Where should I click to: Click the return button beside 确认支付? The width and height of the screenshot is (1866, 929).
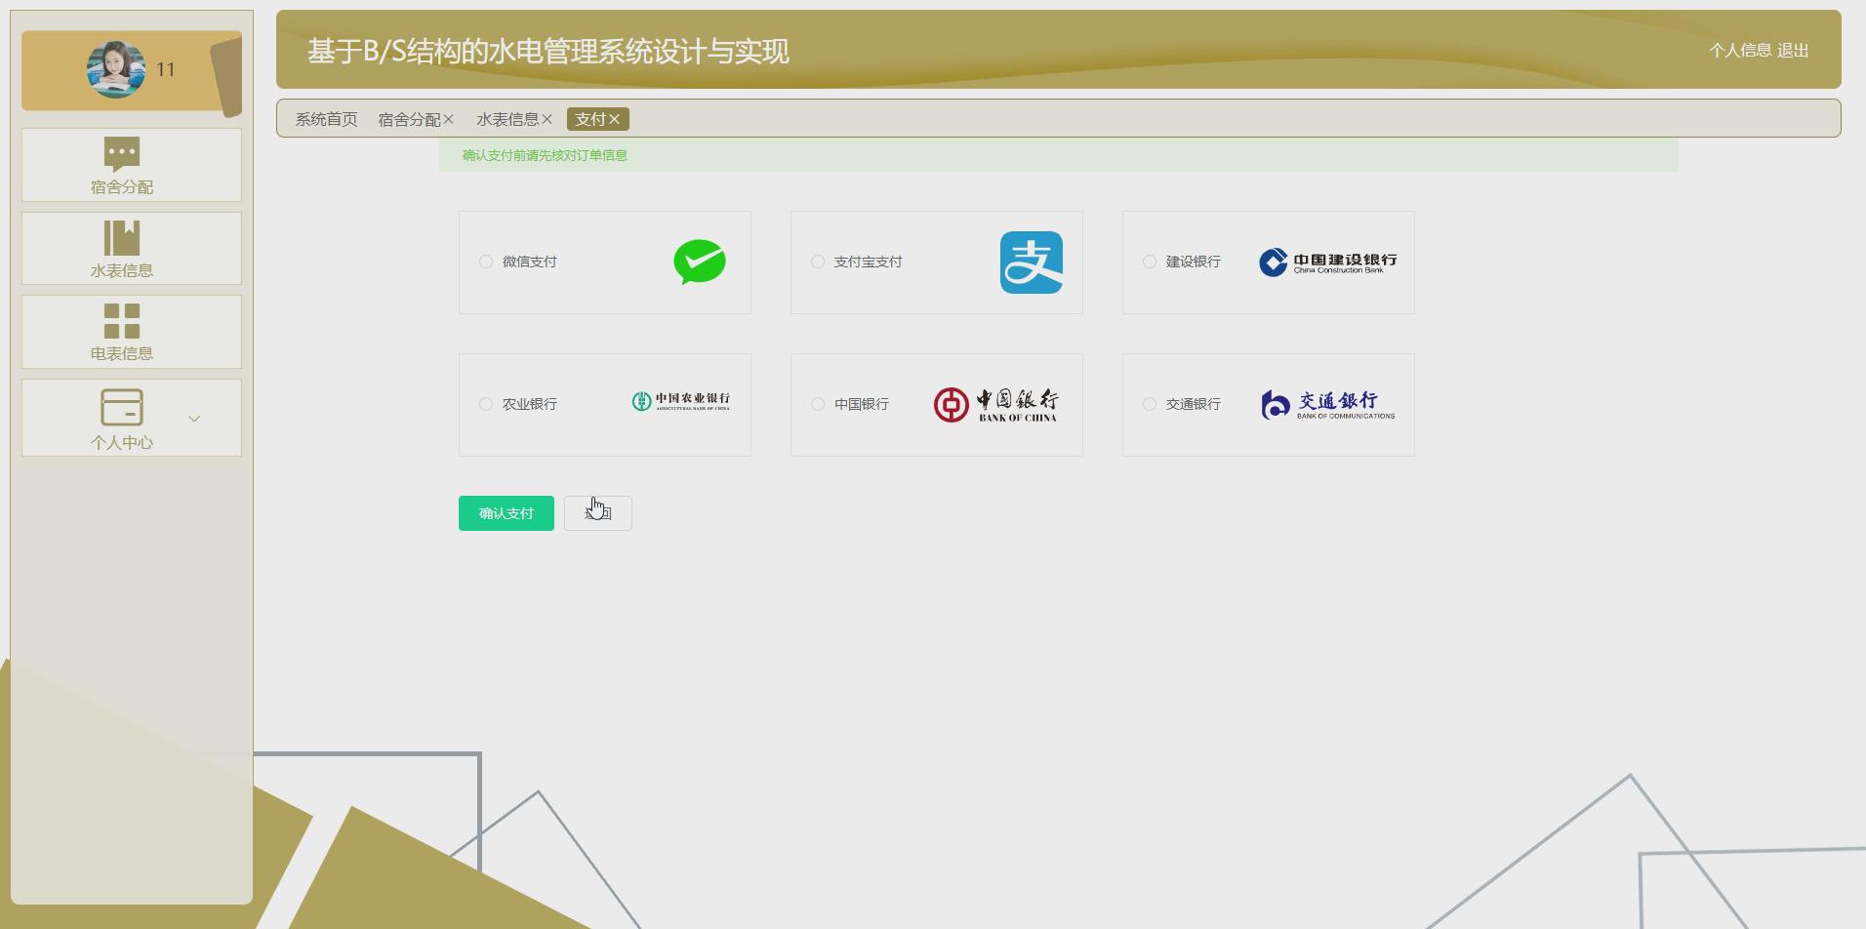point(598,513)
